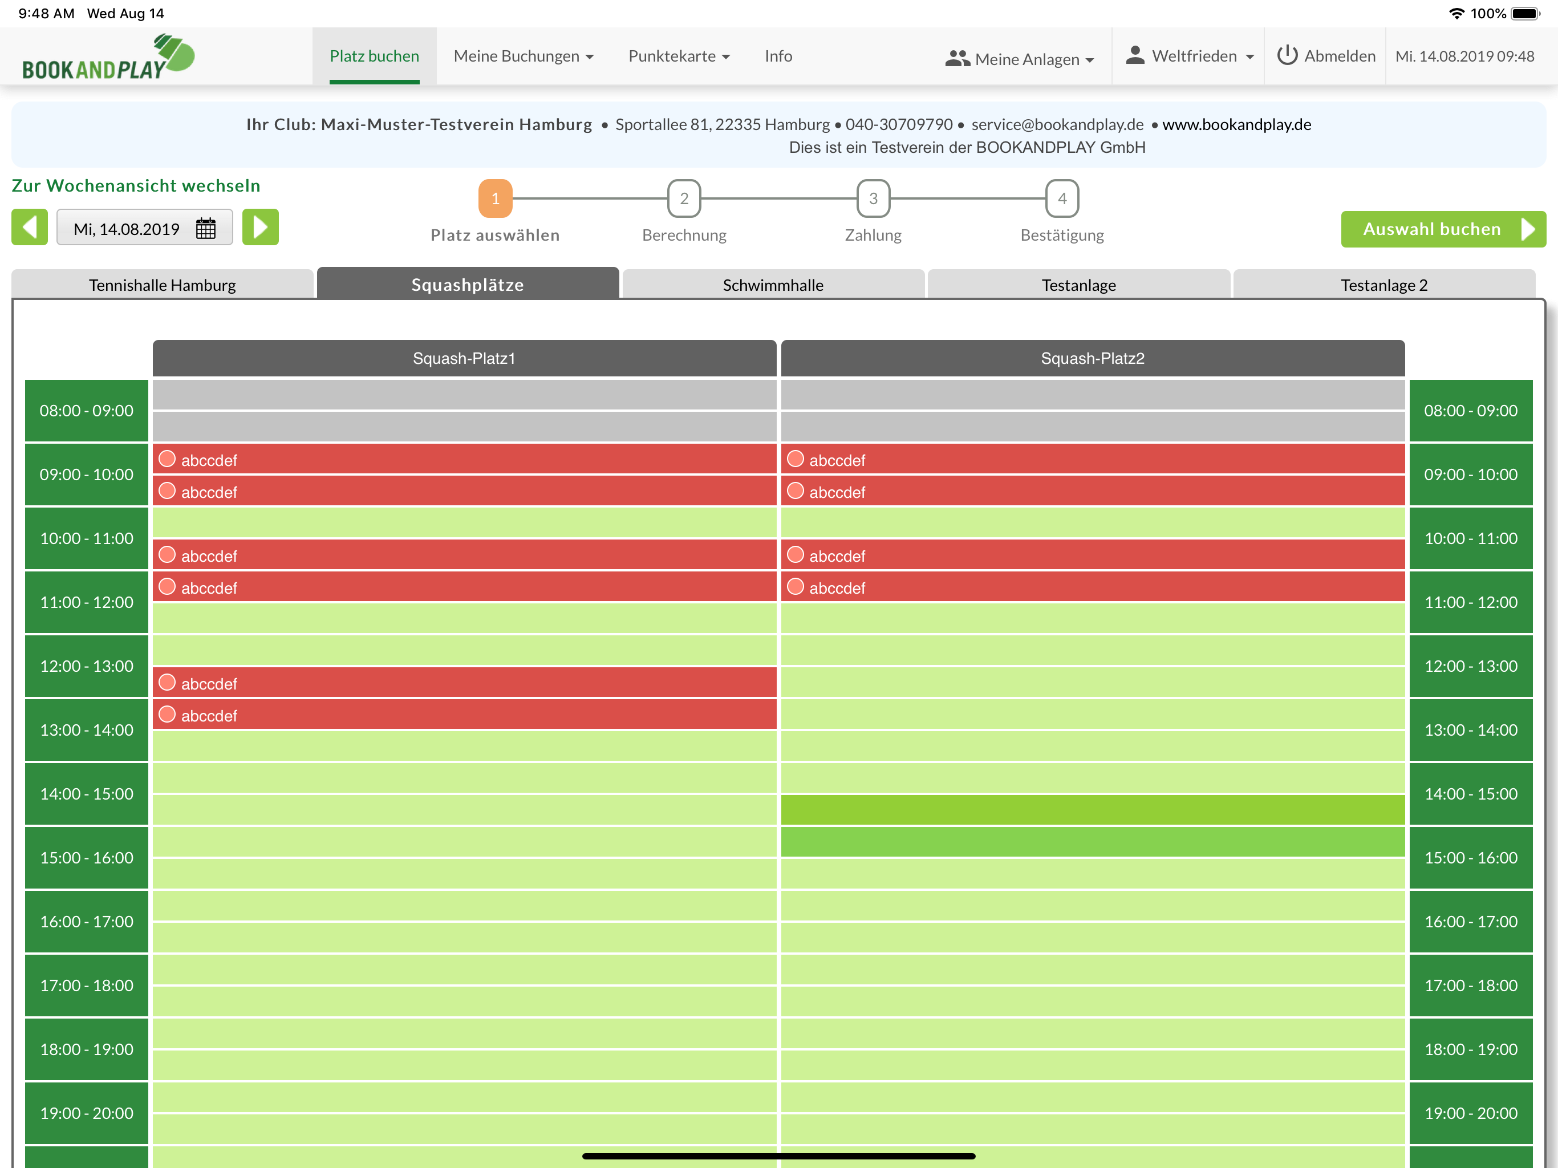This screenshot has height=1168, width=1558.
Task: Click the BOOKANDPLAY logo
Action: (108, 56)
